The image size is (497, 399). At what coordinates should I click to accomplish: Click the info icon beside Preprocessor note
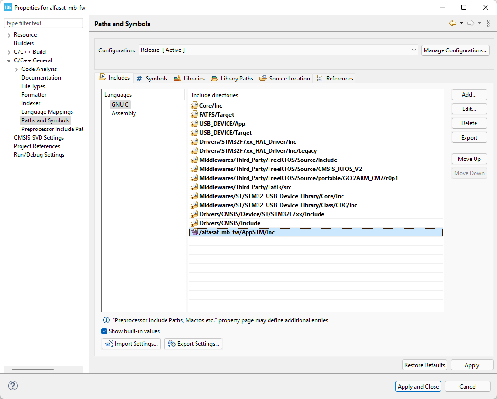[x=106, y=320]
